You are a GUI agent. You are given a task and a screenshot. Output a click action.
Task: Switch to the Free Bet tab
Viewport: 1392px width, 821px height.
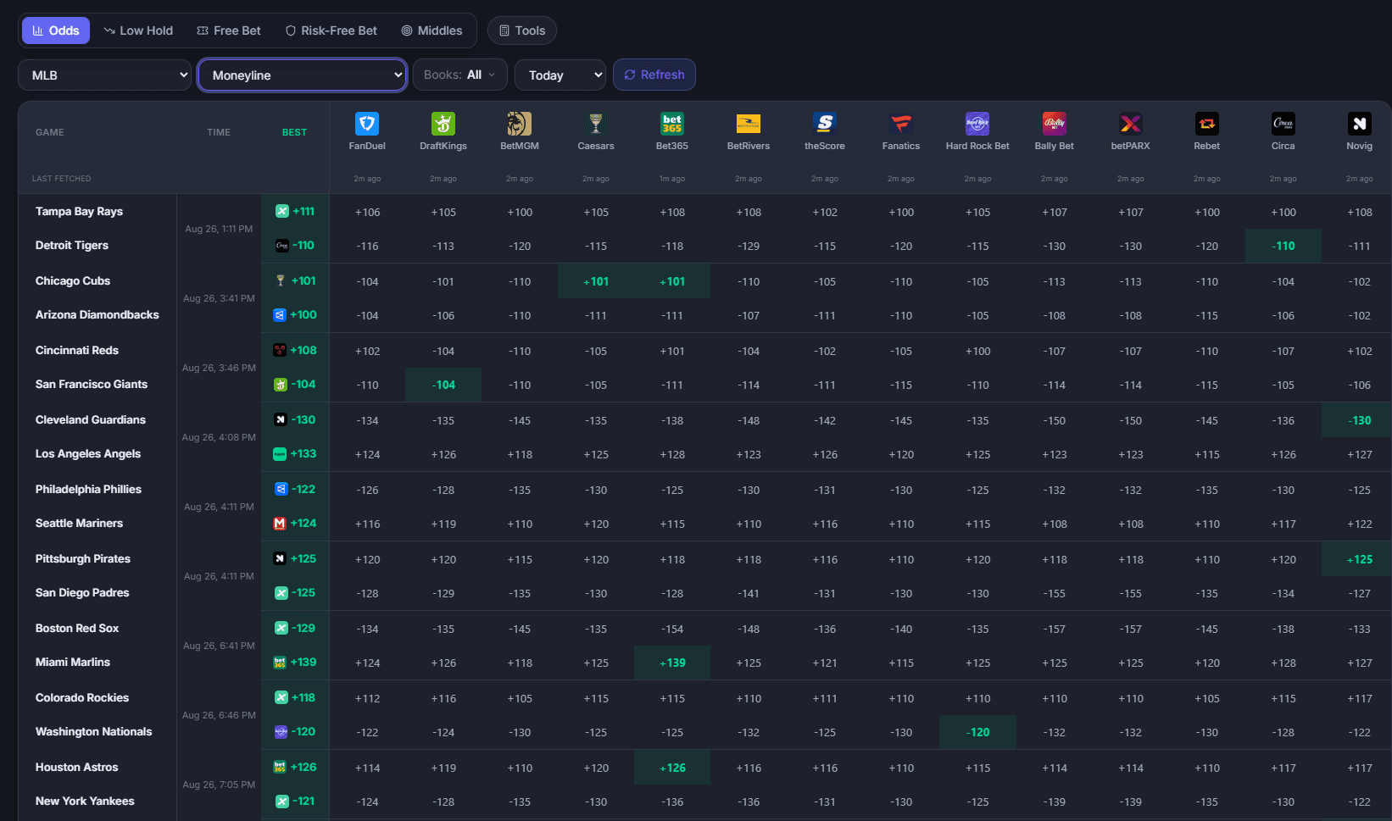coord(229,31)
